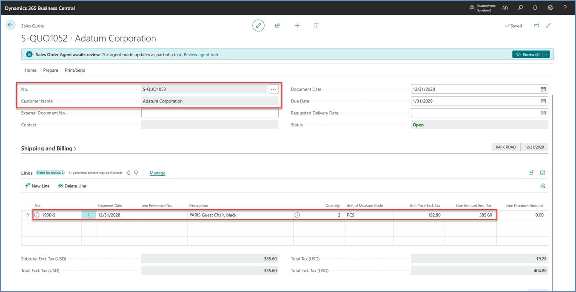Select the Line Amount cell 385.60
This screenshot has height=292, width=576.
click(470, 215)
